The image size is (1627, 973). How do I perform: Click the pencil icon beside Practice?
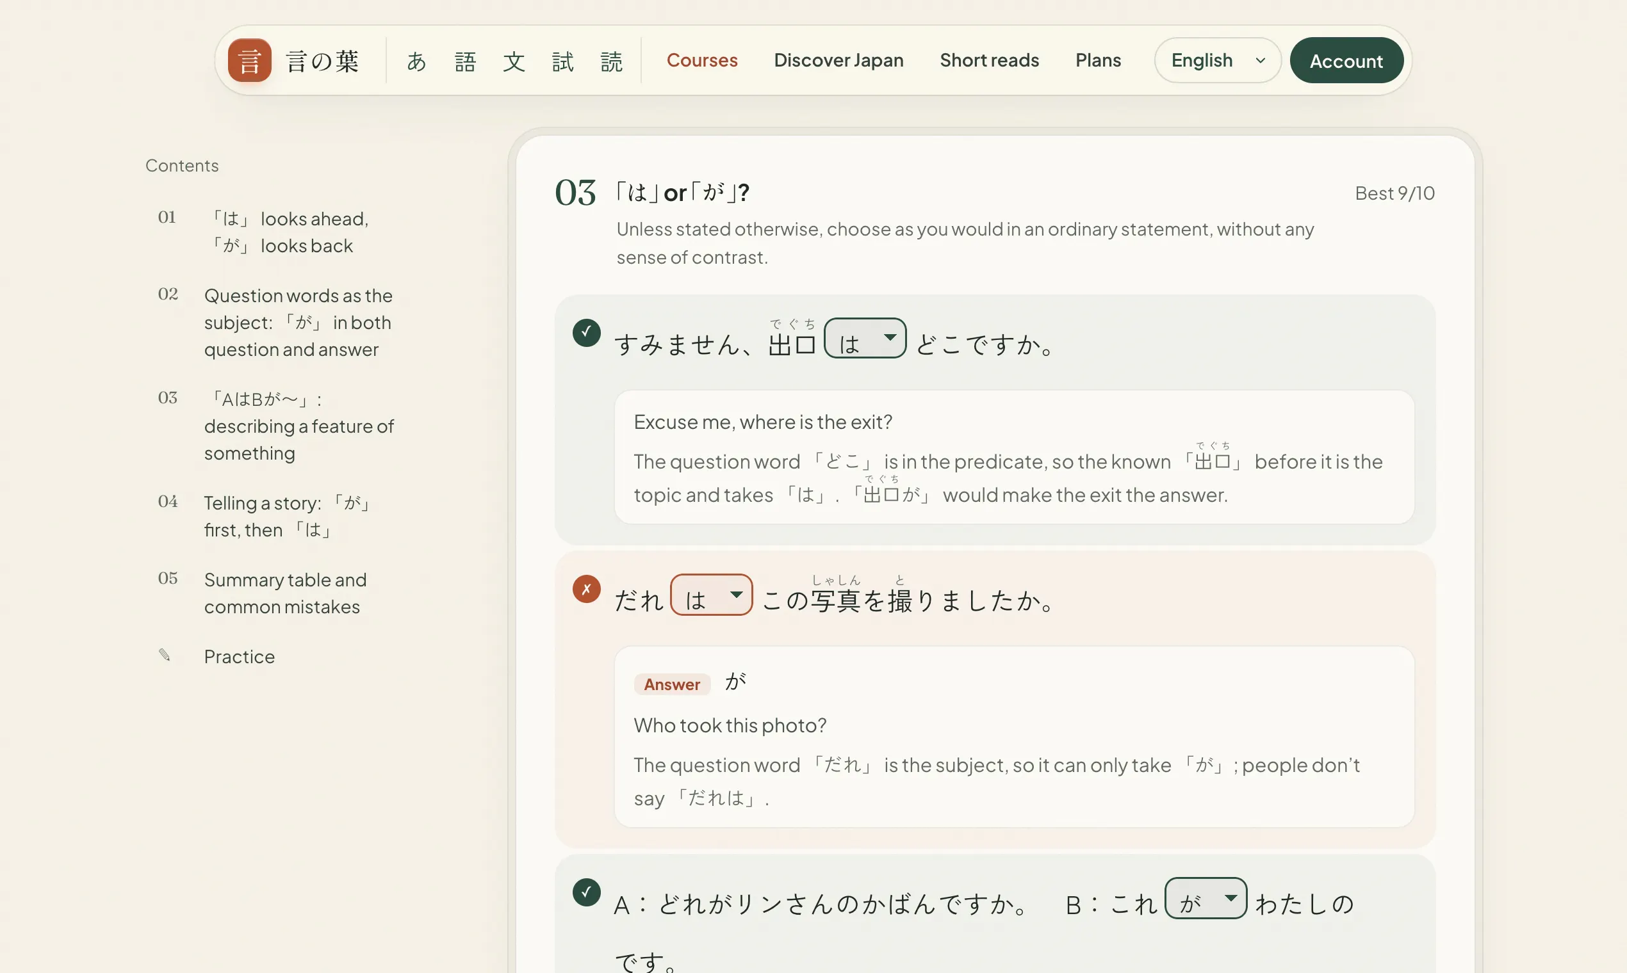click(x=165, y=655)
